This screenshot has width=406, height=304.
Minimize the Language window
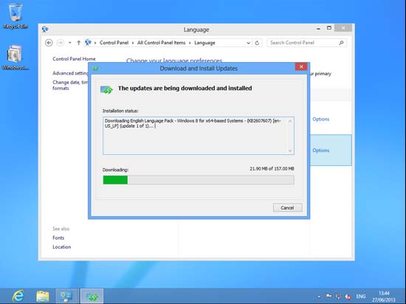(x=318, y=28)
